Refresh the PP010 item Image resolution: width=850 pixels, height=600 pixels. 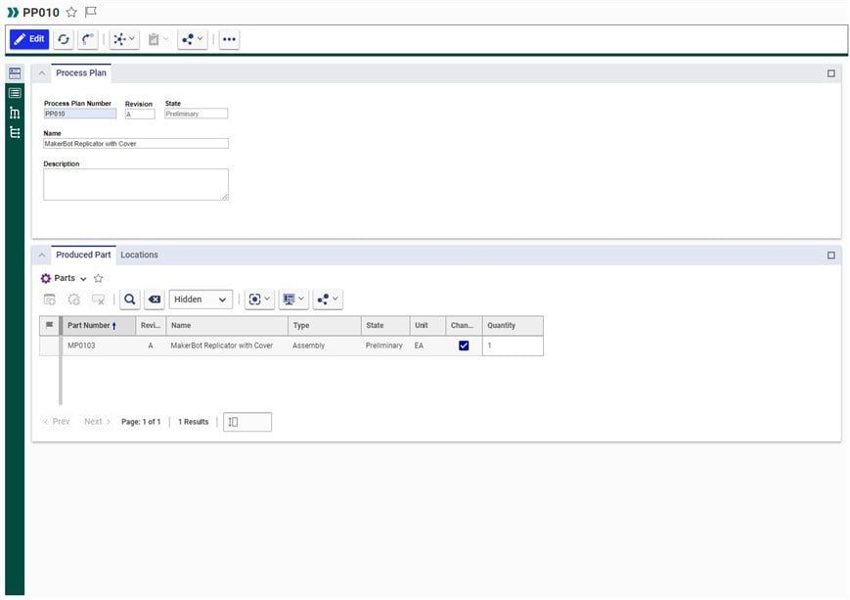click(64, 39)
